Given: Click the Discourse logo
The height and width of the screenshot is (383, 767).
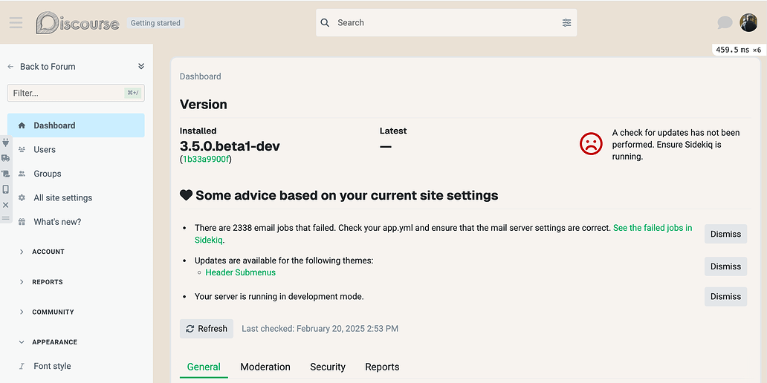Looking at the screenshot, I should pos(77,23).
